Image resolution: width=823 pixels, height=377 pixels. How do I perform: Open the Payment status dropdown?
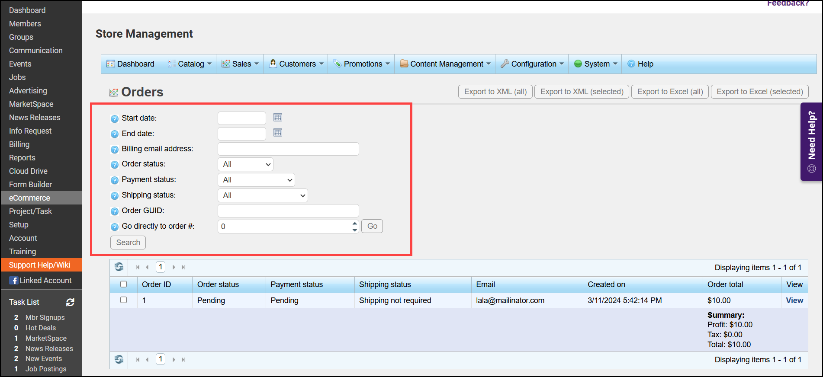(256, 180)
